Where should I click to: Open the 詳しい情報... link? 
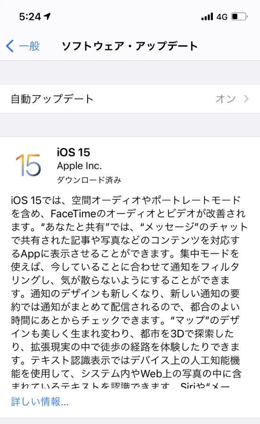[x=40, y=401]
